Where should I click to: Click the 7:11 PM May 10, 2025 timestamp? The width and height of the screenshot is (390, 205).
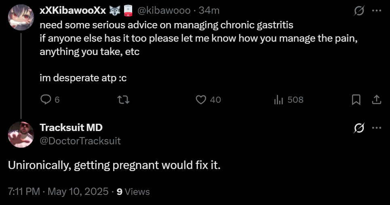tap(58, 191)
